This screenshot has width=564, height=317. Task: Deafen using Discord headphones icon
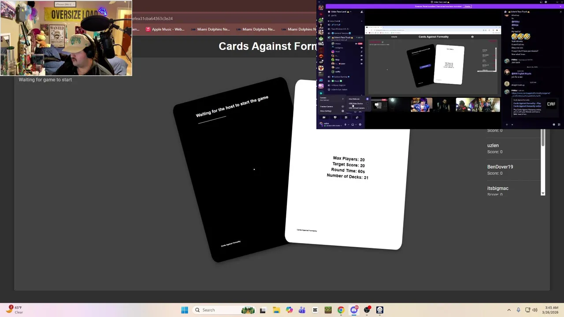coord(352,125)
